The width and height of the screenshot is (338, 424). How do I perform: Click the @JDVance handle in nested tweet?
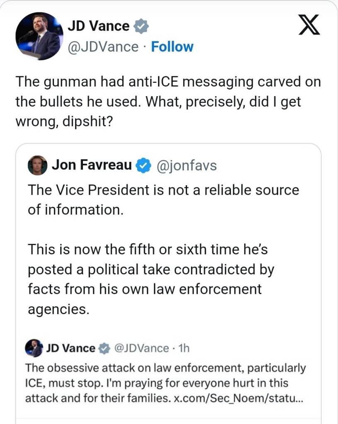[140, 348]
